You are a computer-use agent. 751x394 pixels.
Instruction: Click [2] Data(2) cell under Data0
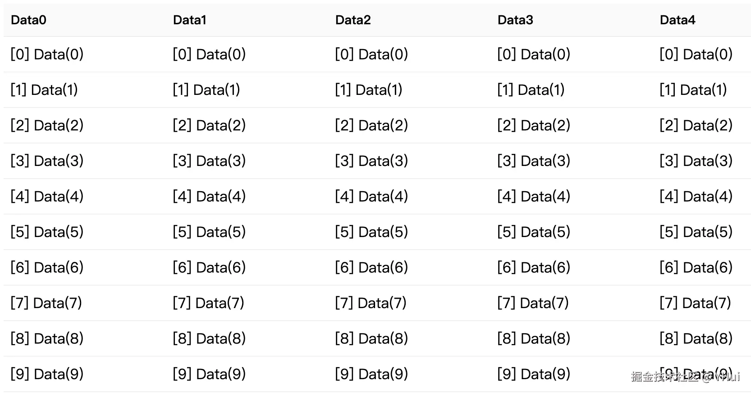coord(47,125)
